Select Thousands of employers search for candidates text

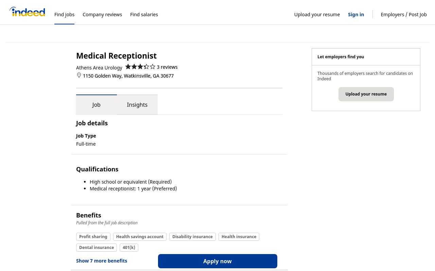coord(365,76)
